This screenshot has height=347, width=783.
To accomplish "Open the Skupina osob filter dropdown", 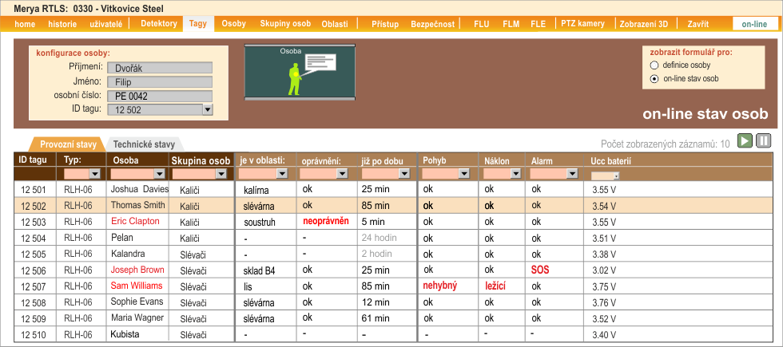I will click(221, 174).
